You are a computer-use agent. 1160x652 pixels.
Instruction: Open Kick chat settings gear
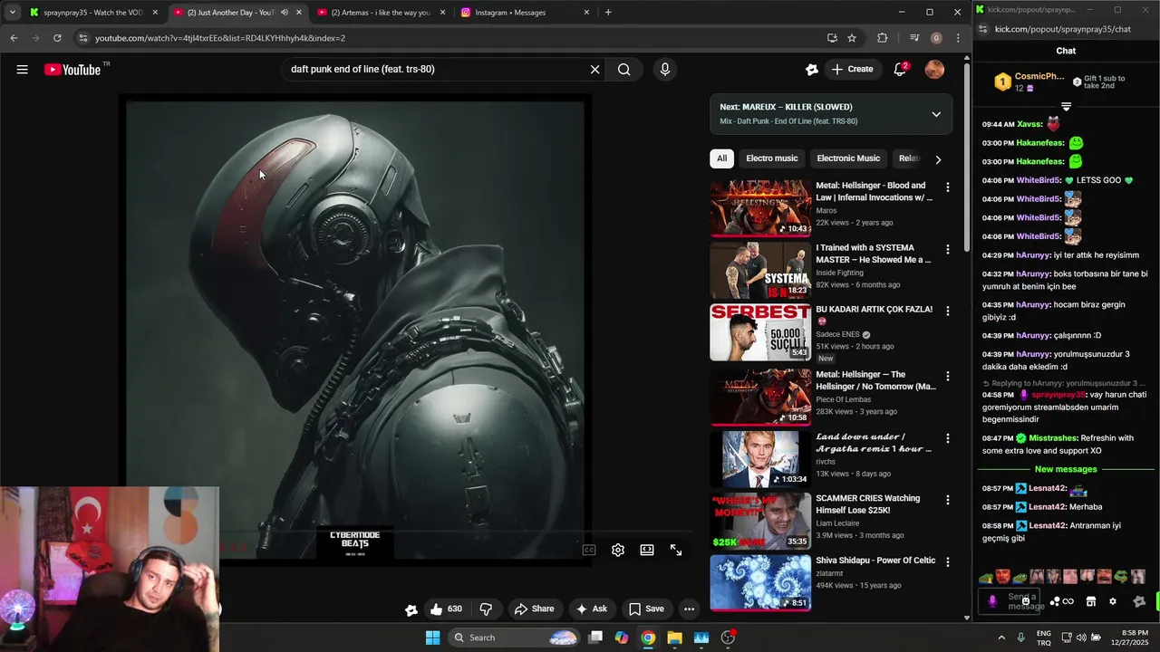[1113, 601]
